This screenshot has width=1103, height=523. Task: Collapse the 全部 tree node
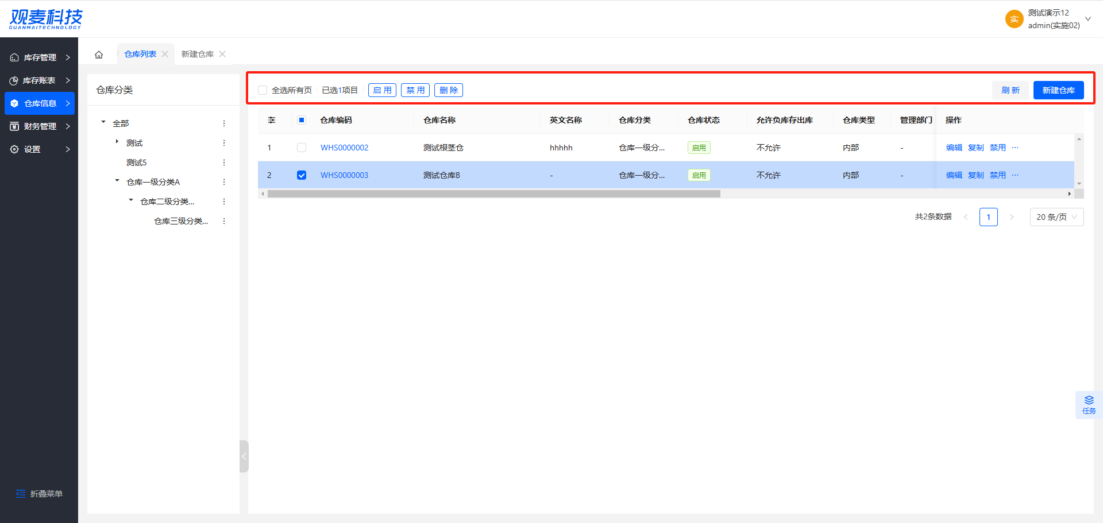103,122
